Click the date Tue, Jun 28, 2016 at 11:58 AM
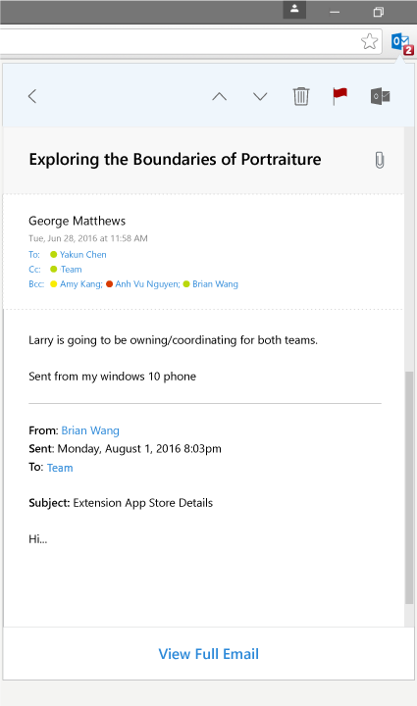The width and height of the screenshot is (417, 706). point(87,238)
